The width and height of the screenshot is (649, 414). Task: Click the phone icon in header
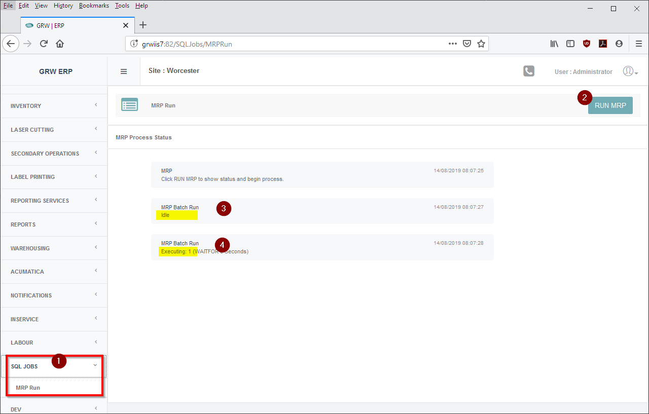pos(529,71)
